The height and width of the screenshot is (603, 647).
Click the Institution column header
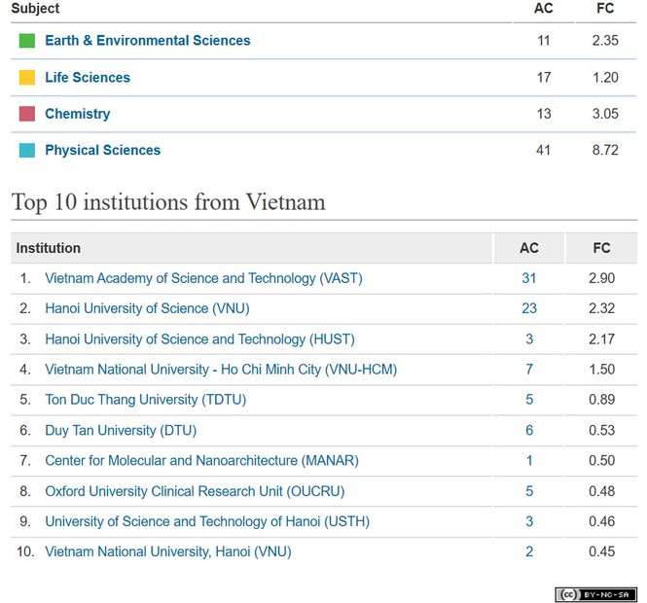pyautogui.click(x=49, y=248)
